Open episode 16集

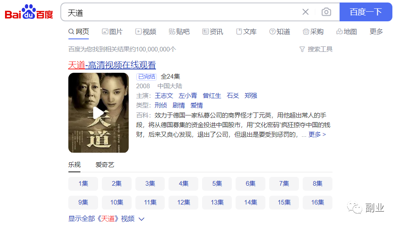coord(317,202)
